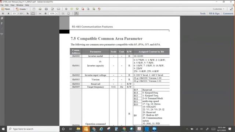Select the Highlight text tool
235x132 pixels.
(77, 9)
